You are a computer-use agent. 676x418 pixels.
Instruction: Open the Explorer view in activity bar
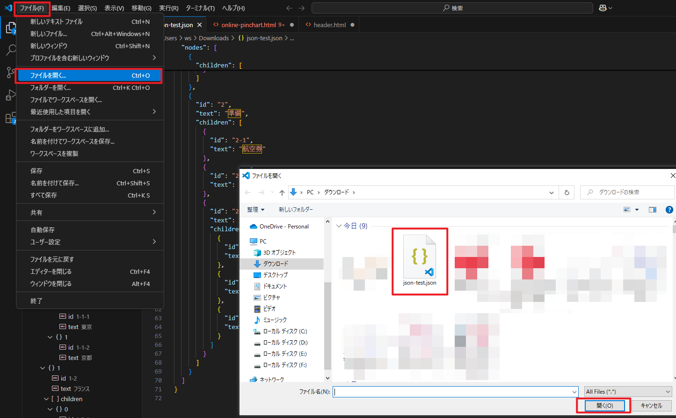click(x=10, y=28)
